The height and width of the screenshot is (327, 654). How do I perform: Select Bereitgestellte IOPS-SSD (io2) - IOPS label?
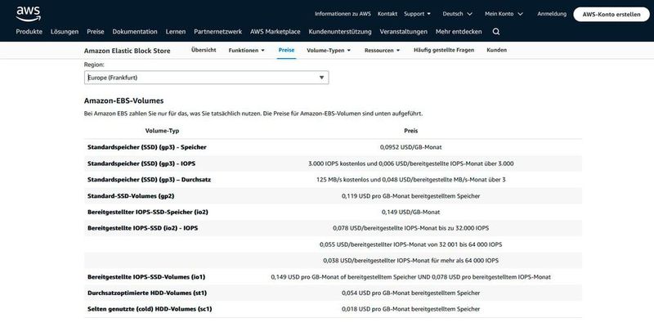coord(142,228)
